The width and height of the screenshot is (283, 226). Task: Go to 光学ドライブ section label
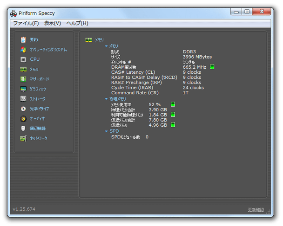click(39, 109)
